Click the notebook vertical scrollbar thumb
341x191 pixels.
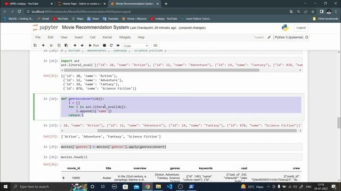tap(339, 123)
